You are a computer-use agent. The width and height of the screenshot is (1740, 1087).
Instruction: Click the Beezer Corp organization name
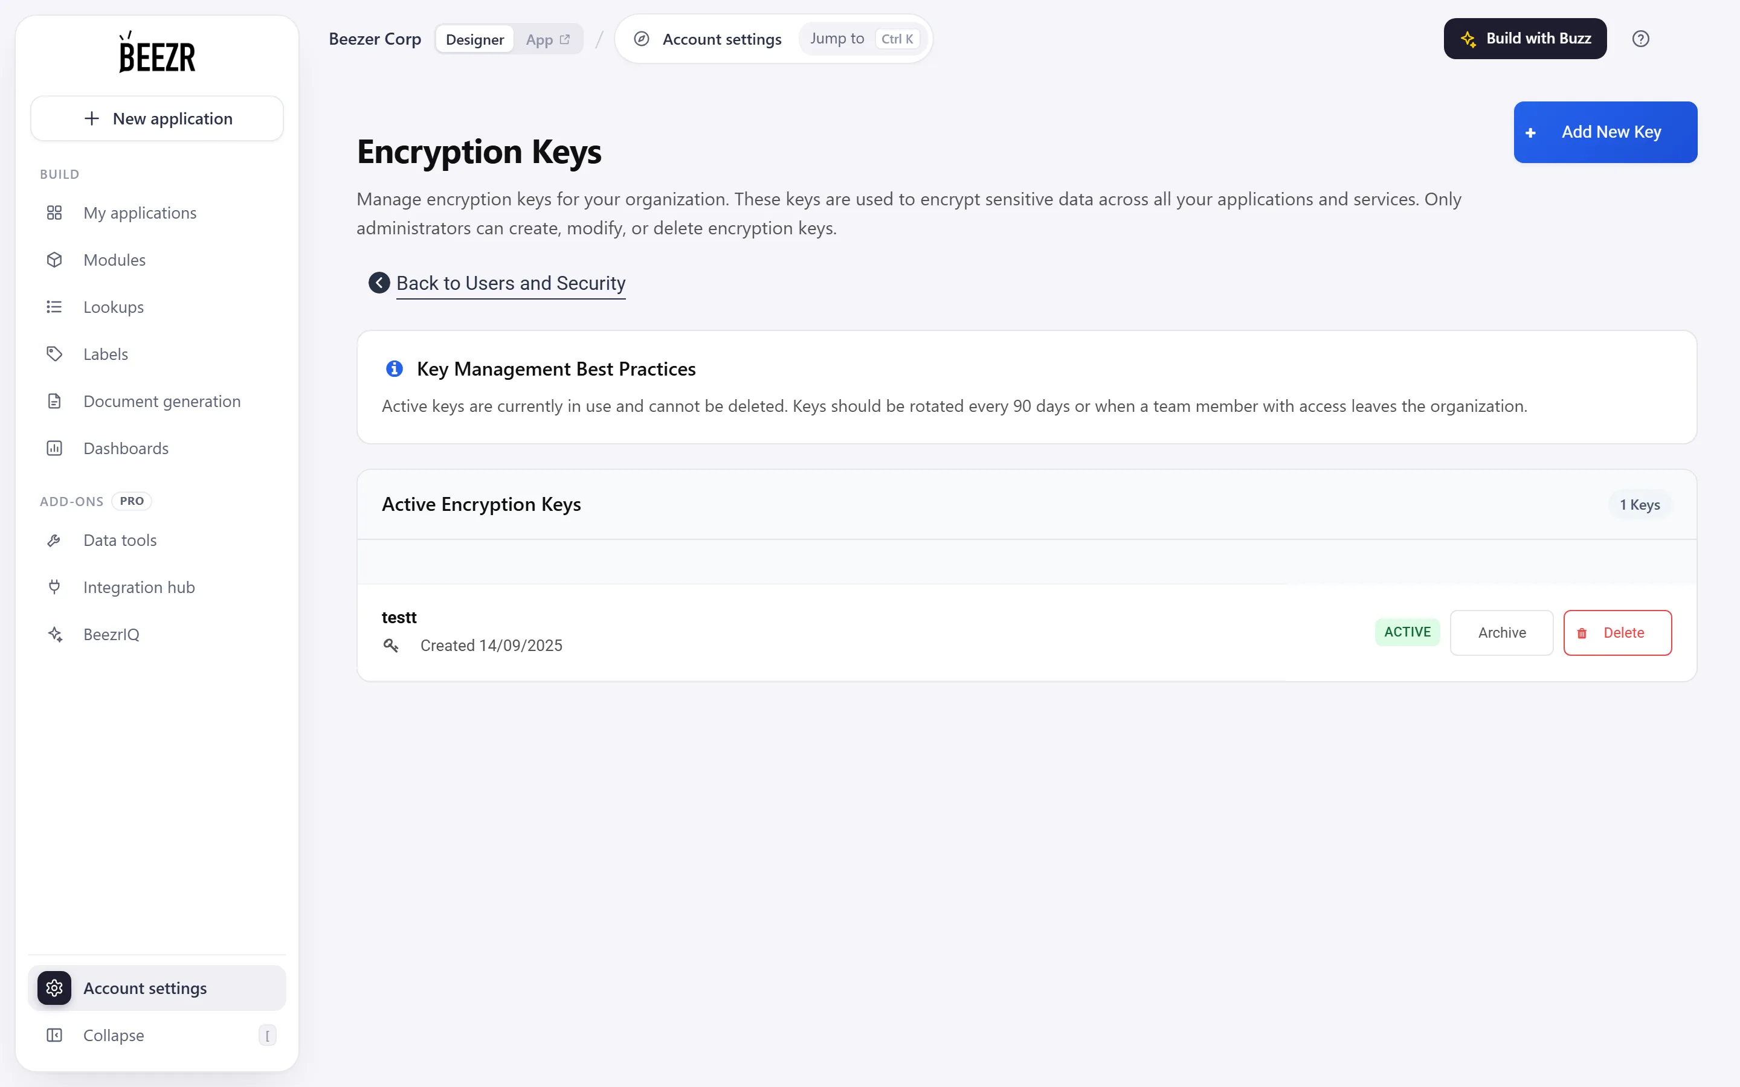375,39
